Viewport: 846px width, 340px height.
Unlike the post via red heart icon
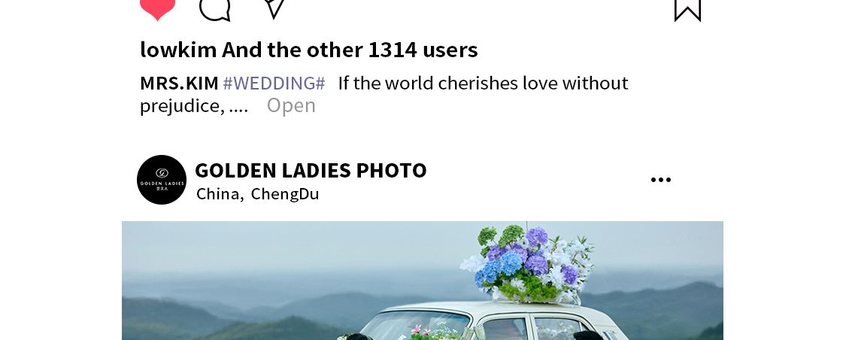pos(158,8)
